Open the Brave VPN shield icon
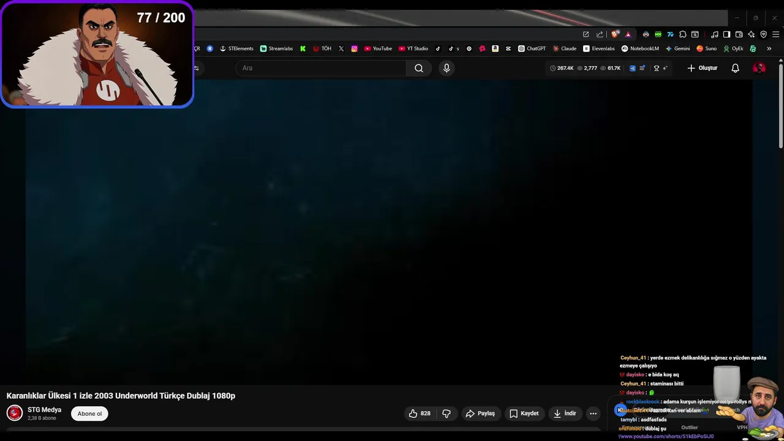784x441 pixels. tap(763, 34)
